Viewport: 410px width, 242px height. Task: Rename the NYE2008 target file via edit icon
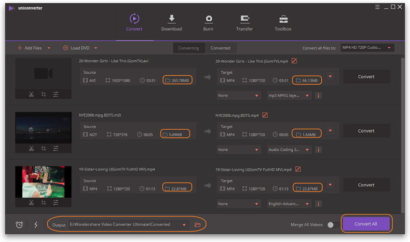click(265, 115)
